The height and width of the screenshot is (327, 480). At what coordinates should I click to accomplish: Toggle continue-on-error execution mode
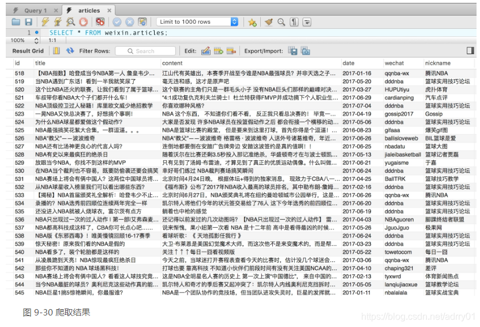tap(100, 22)
